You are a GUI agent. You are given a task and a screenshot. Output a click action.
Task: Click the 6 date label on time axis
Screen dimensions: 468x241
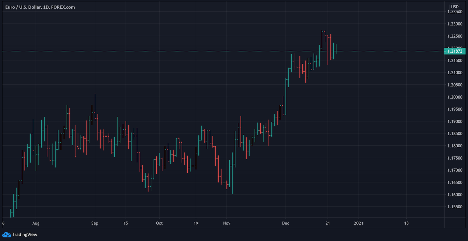[3, 223]
